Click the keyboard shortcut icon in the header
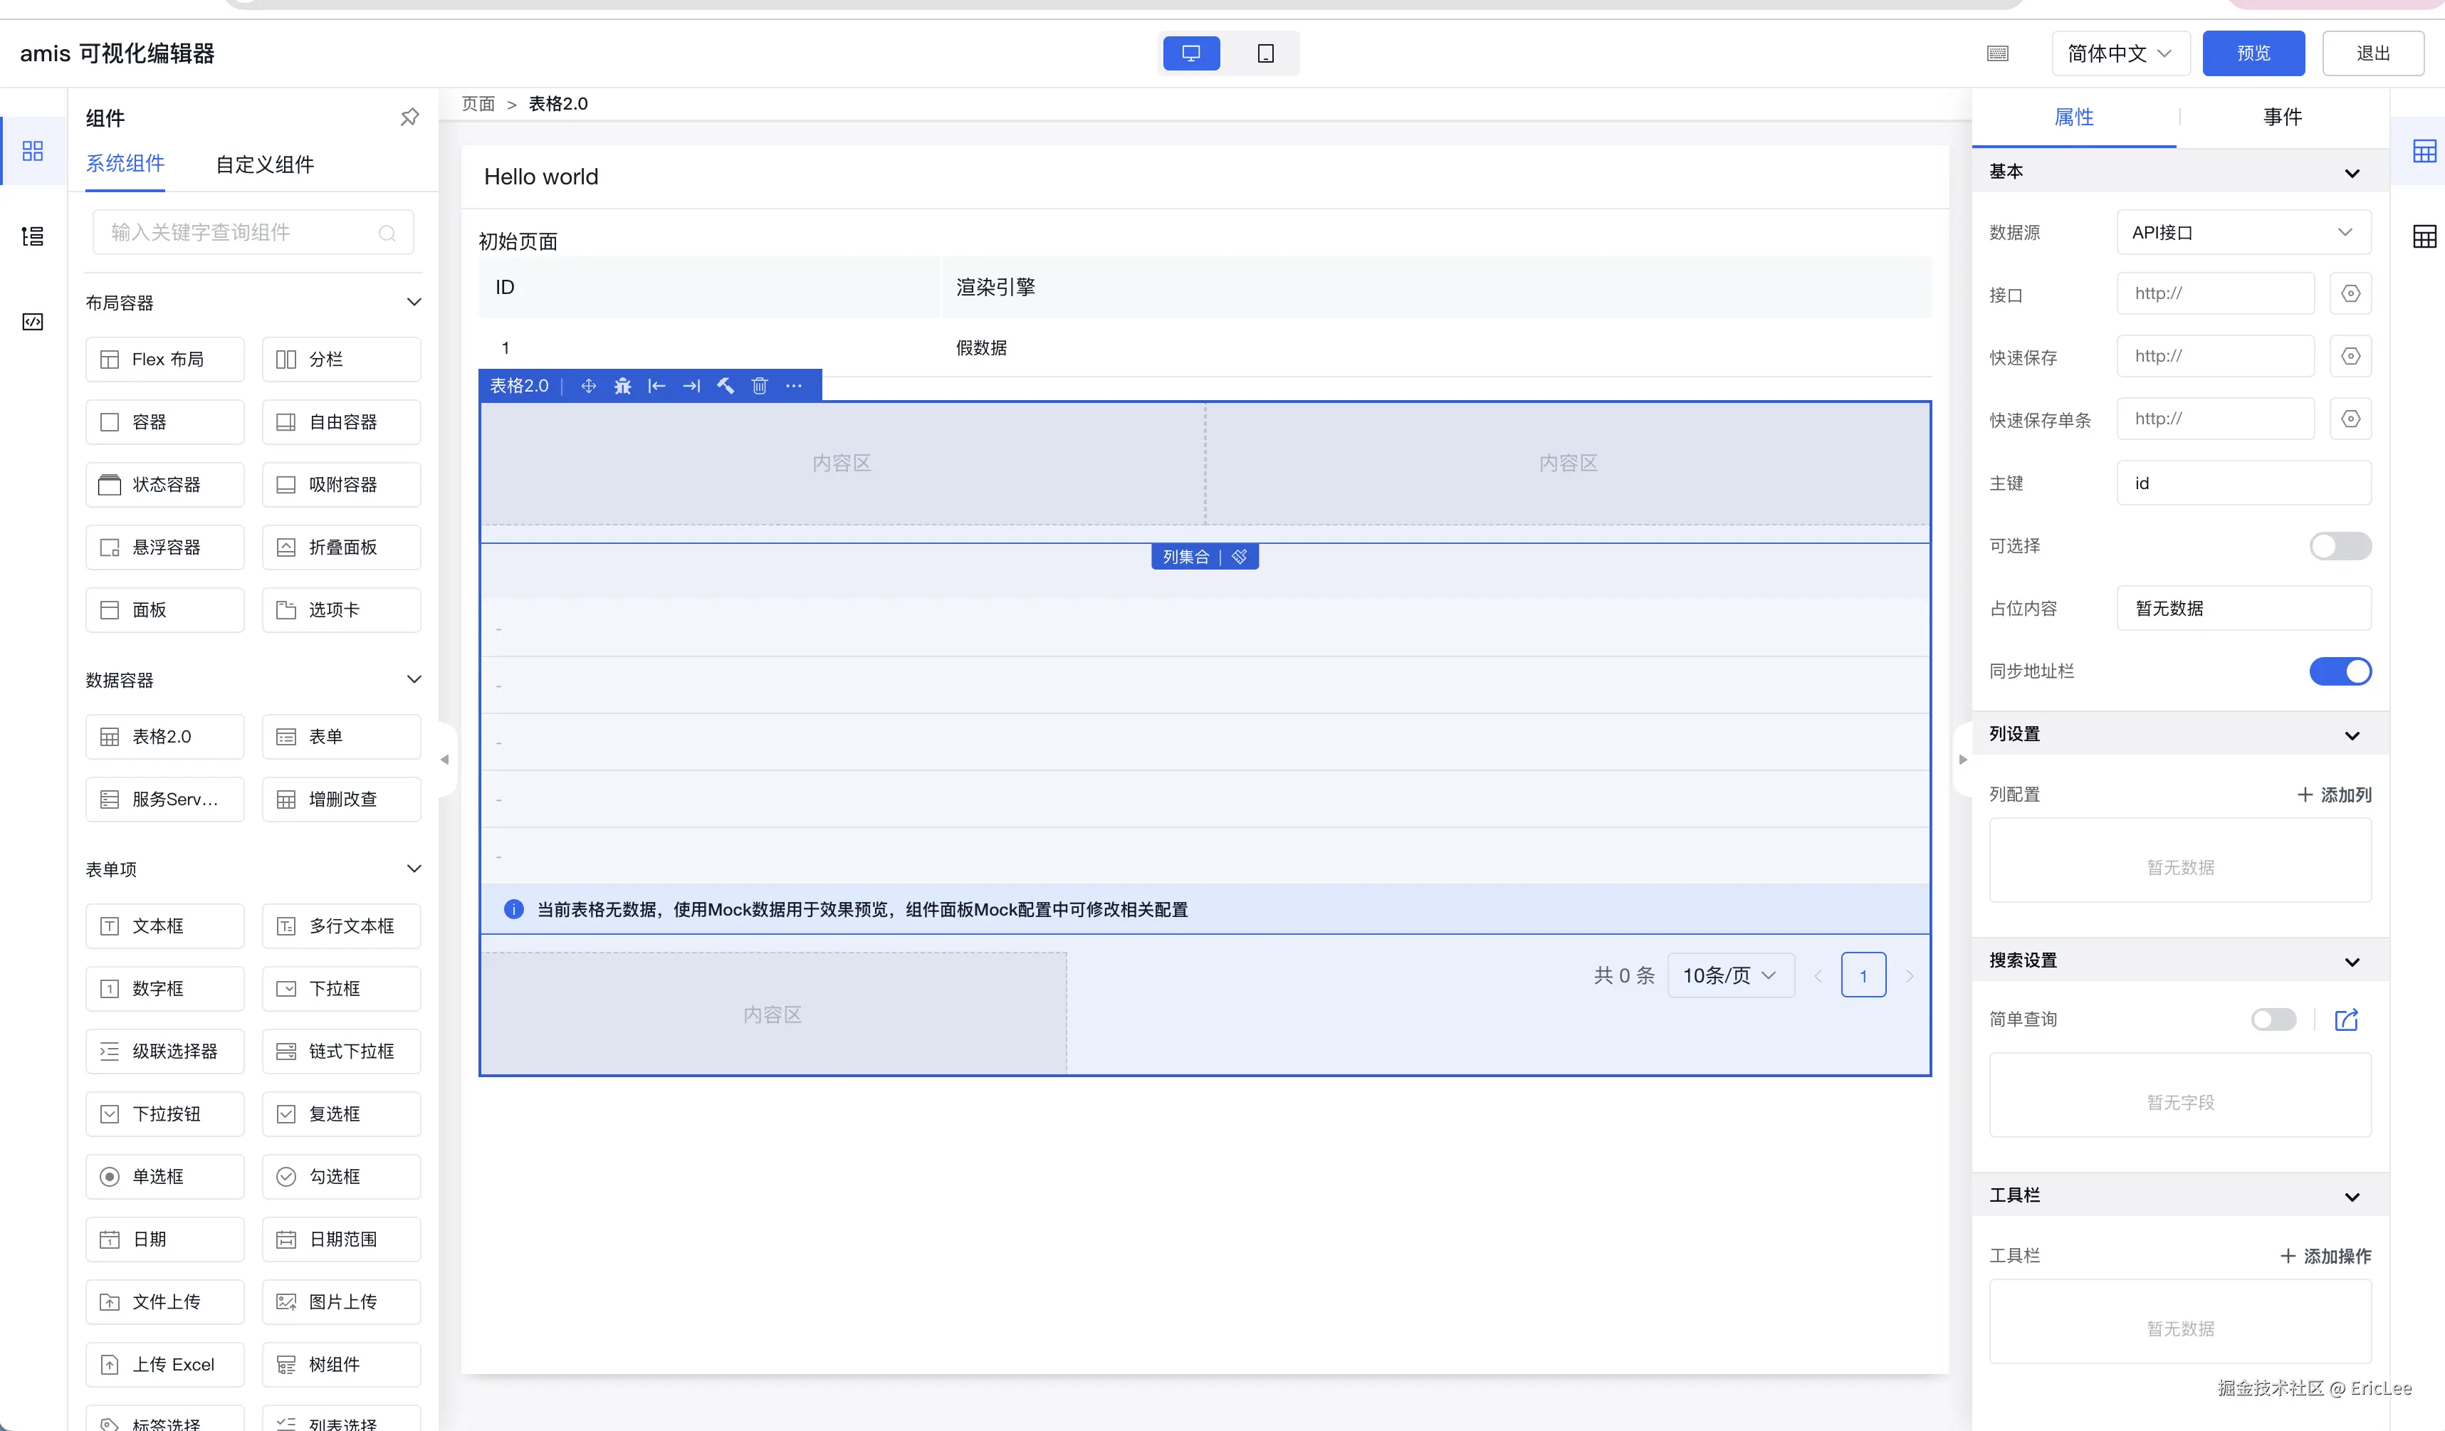Screen dimensions: 2445x1431 [x=1996, y=53]
